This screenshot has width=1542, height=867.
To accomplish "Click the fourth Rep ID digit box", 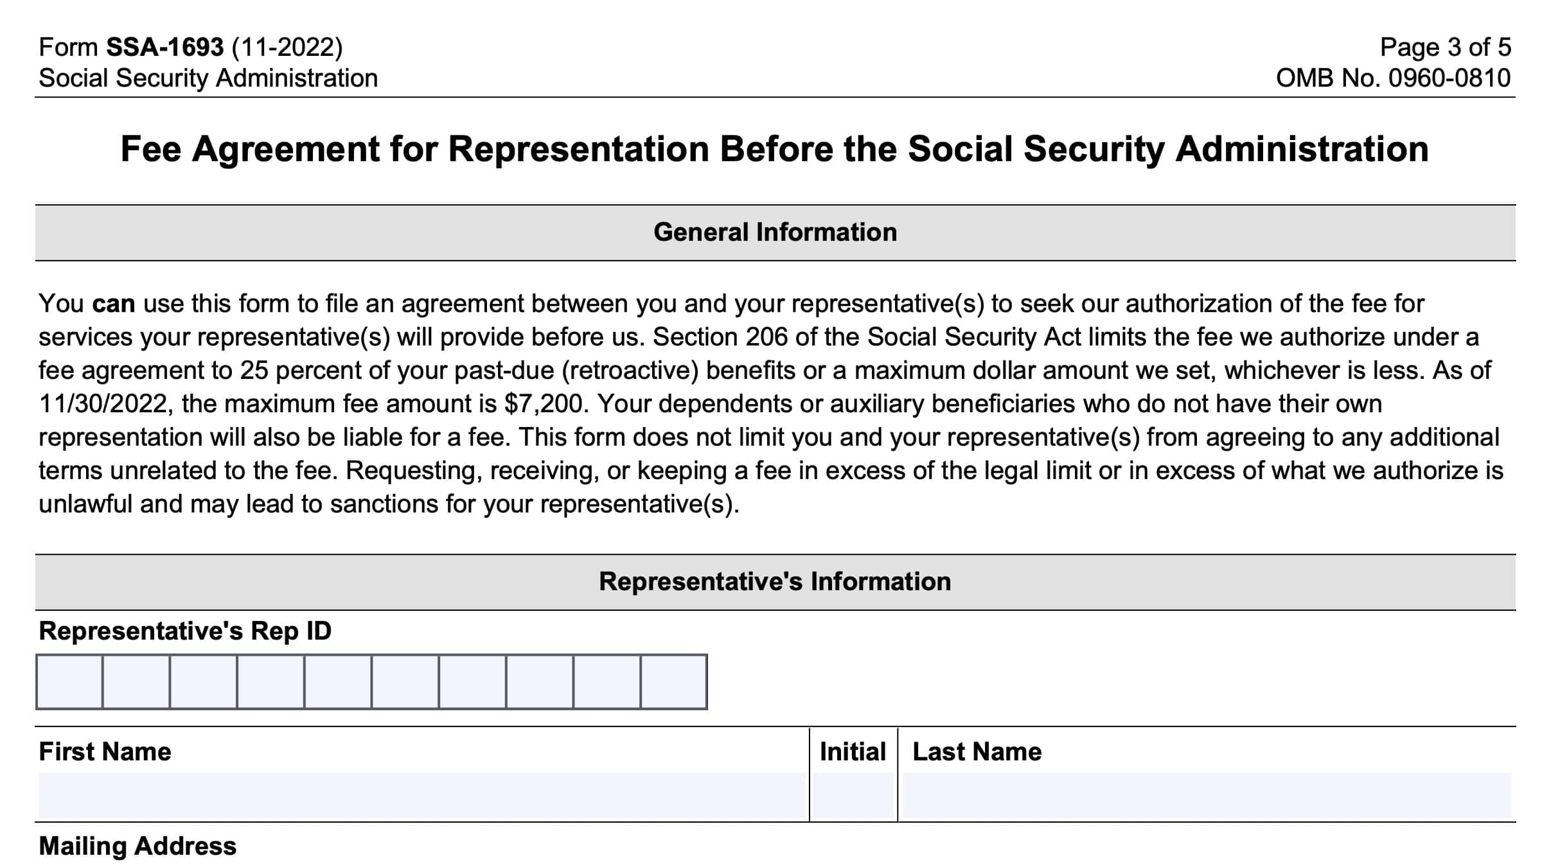I will (270, 681).
